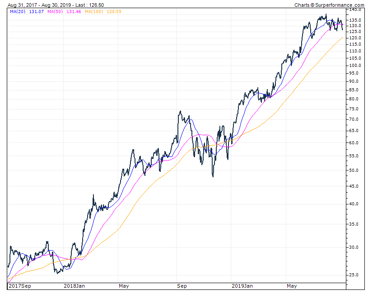Click the 70.0 price axis label
The height and width of the screenshot is (294, 368).
354,119
